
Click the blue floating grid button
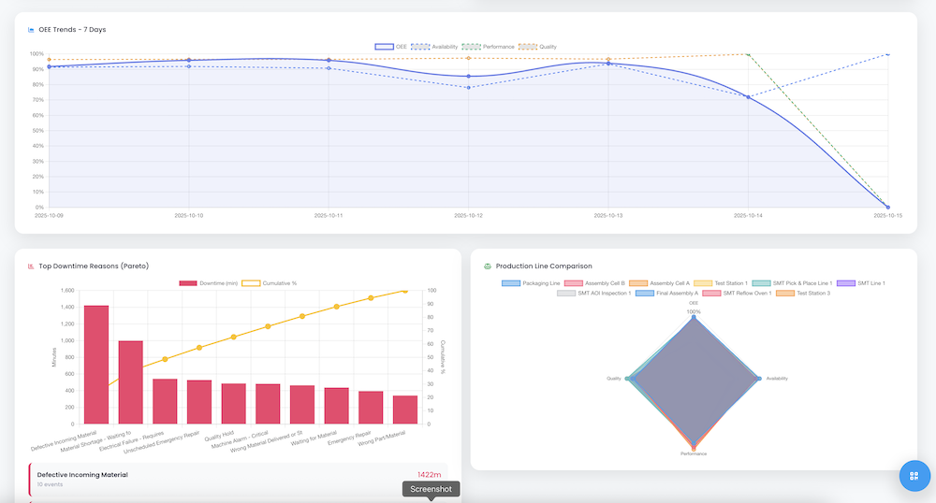(914, 475)
